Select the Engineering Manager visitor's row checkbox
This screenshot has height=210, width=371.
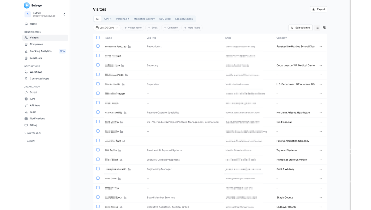(x=98, y=169)
